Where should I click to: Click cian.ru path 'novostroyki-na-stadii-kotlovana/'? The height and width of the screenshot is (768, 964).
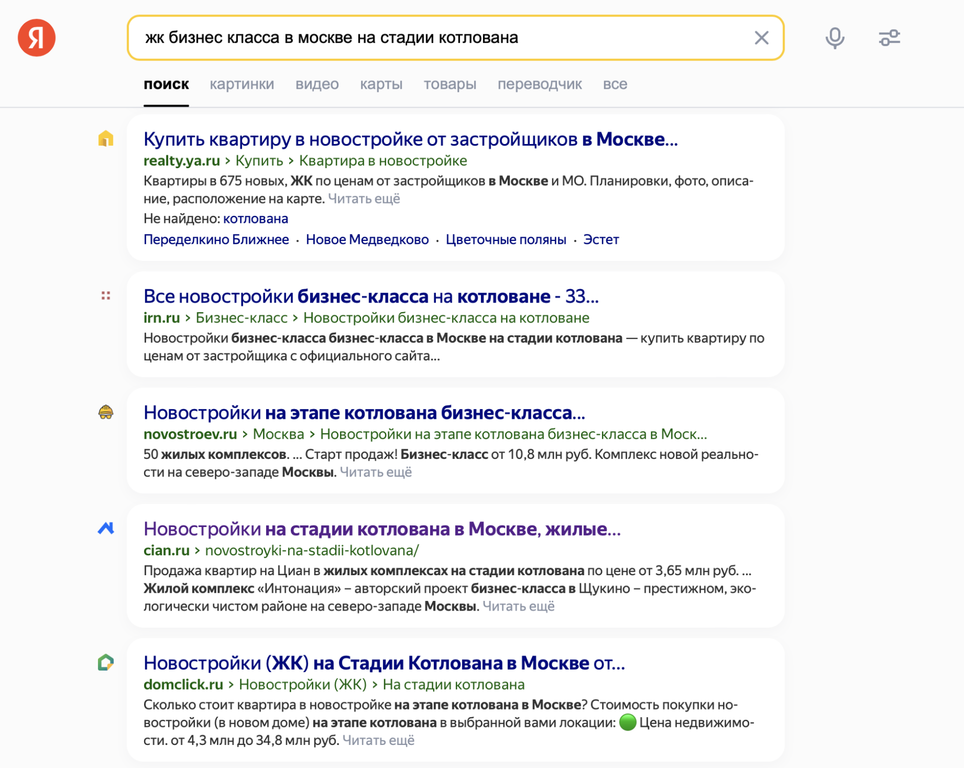[x=312, y=550]
